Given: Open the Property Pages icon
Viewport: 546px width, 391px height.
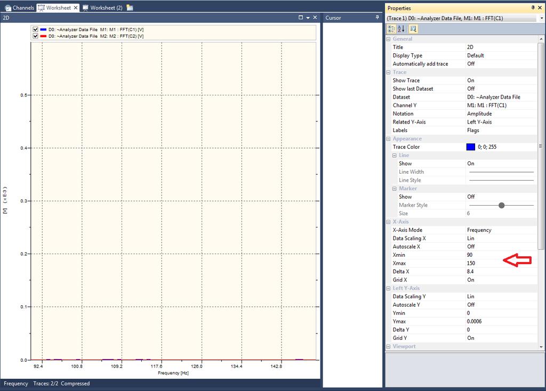Looking at the screenshot, I should point(413,29).
